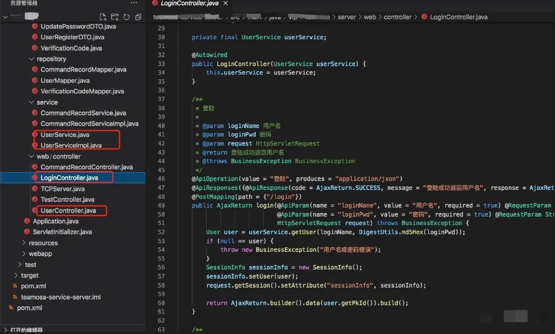Open CommandRecordService.java file
This screenshot has width=555, height=334.
pyautogui.click(x=83, y=113)
